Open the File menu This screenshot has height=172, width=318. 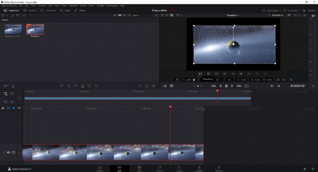coord(21,6)
